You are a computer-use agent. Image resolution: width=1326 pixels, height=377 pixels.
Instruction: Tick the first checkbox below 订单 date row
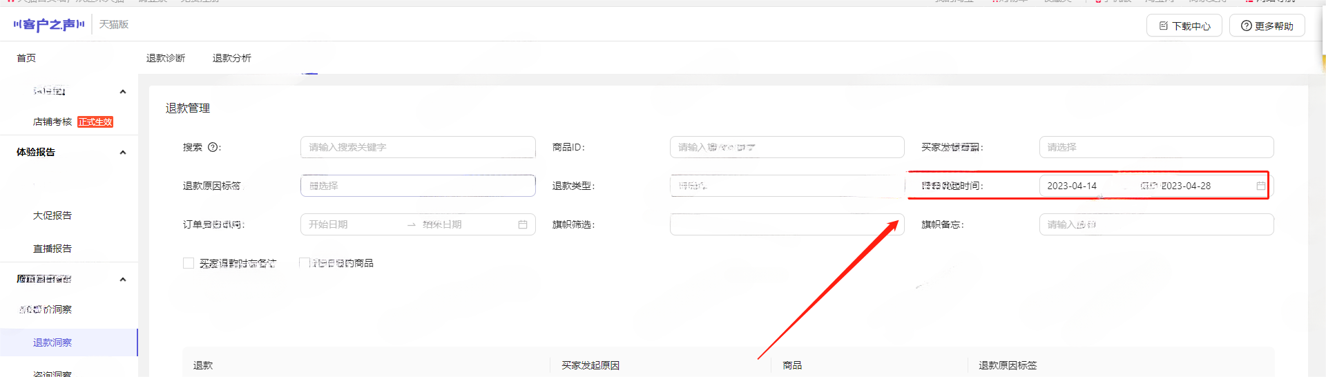point(189,263)
